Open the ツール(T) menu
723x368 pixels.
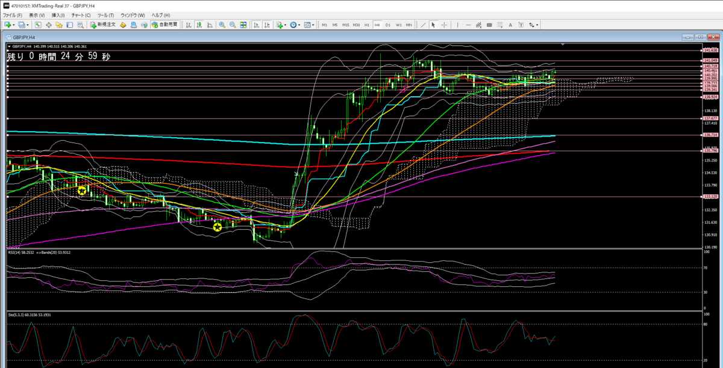[106, 14]
